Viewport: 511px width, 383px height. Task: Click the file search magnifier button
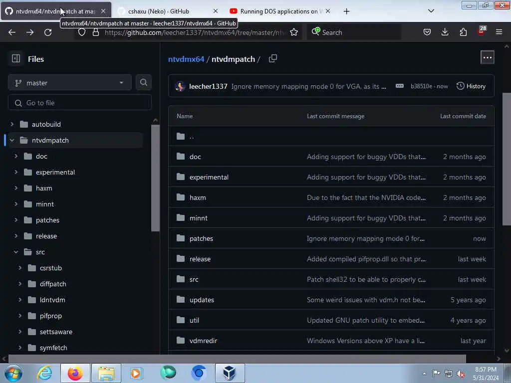pyautogui.click(x=143, y=83)
